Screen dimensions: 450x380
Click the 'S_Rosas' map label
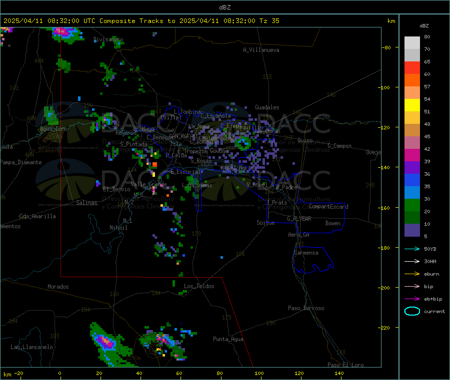pos(201,161)
